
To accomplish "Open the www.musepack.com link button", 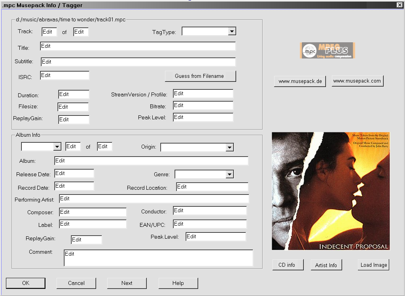I will tap(357, 81).
